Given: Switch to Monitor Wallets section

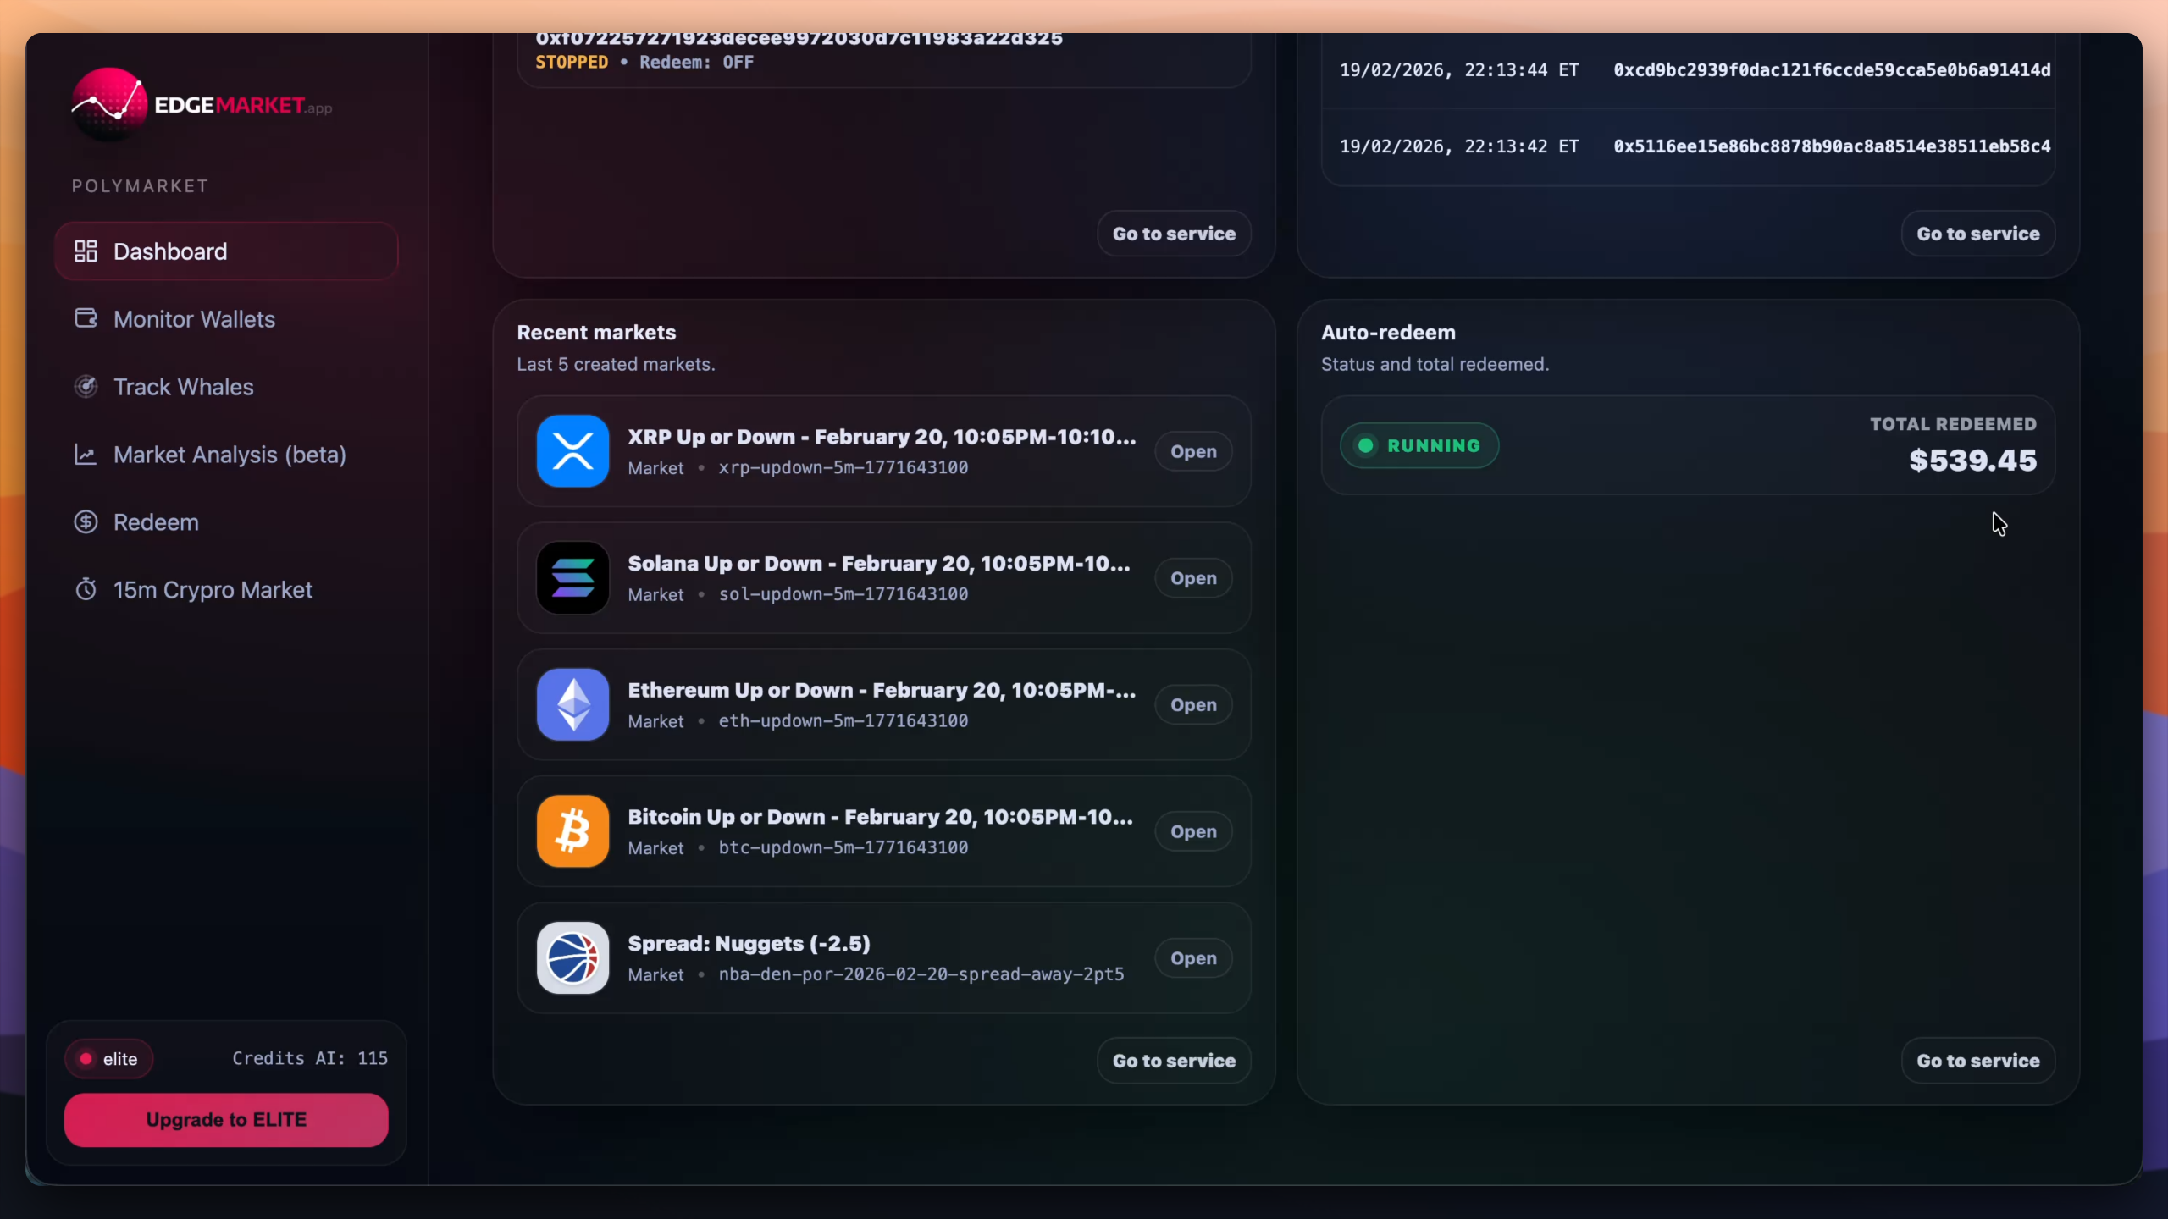Looking at the screenshot, I should [194, 318].
